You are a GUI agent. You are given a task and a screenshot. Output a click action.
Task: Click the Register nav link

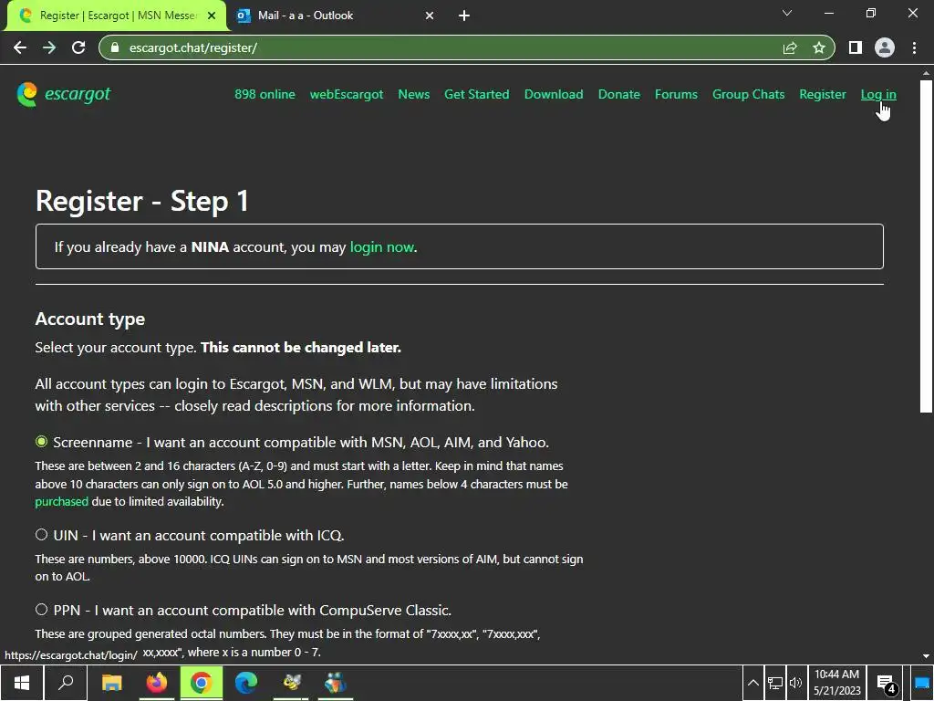[822, 94]
